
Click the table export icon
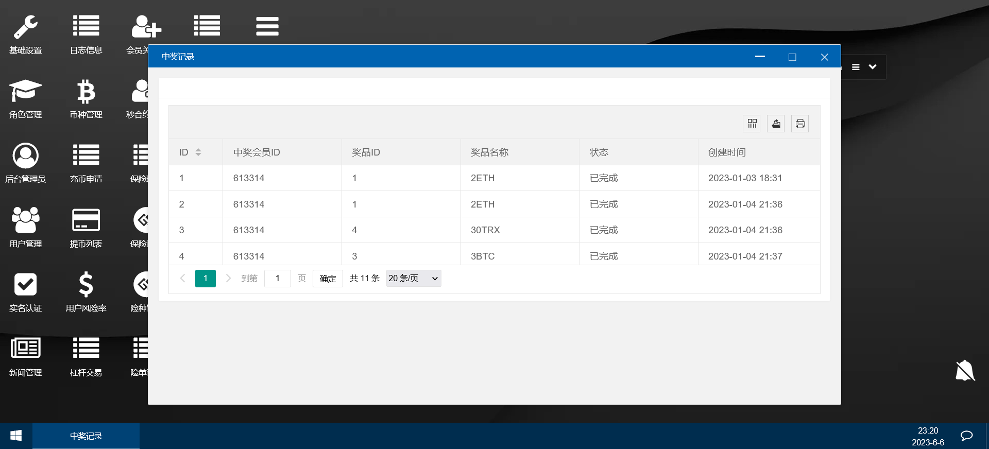click(776, 124)
